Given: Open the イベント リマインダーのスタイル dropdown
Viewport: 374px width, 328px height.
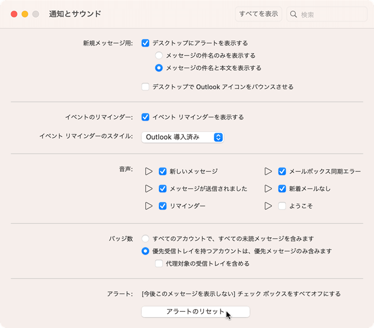Looking at the screenshot, I should tap(183, 137).
